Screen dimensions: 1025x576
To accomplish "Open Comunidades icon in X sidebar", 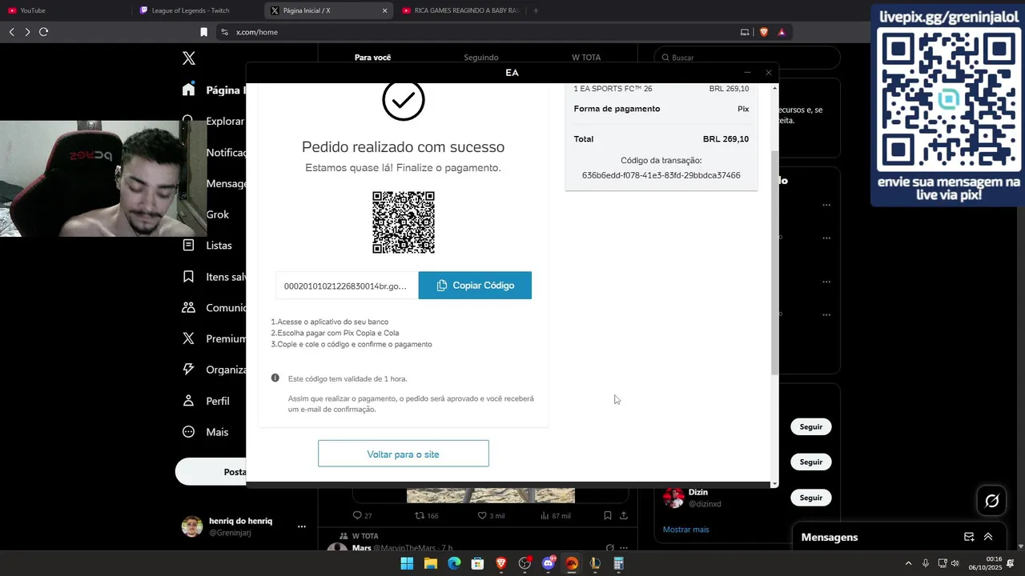I will point(188,307).
